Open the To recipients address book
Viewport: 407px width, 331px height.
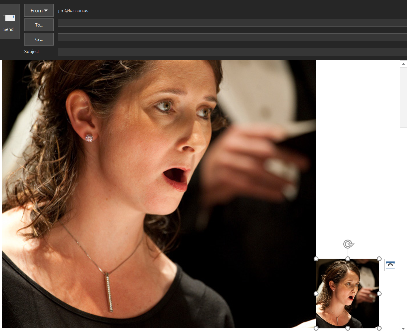[39, 25]
